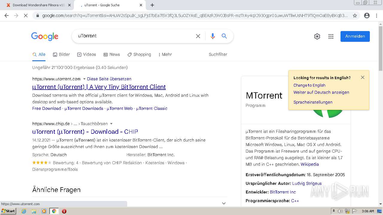This screenshot has height=215, width=383.
Task: Open the C++ programming language link
Action: (295, 201)
